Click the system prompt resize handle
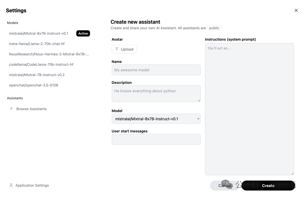 coord(292,173)
